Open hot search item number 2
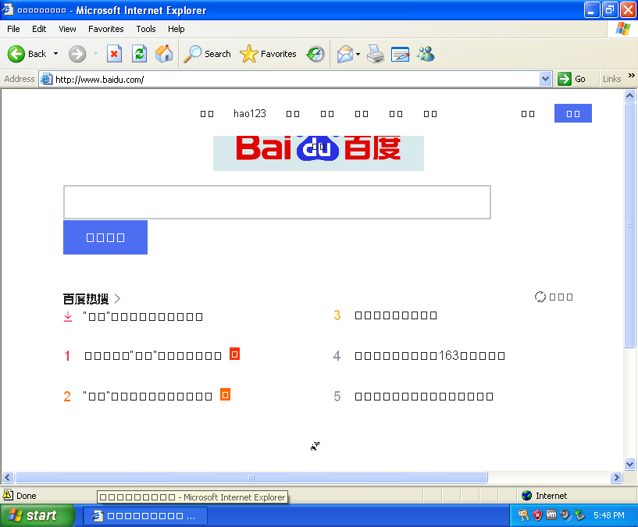Viewport: 638px width, 527px height. (148, 397)
